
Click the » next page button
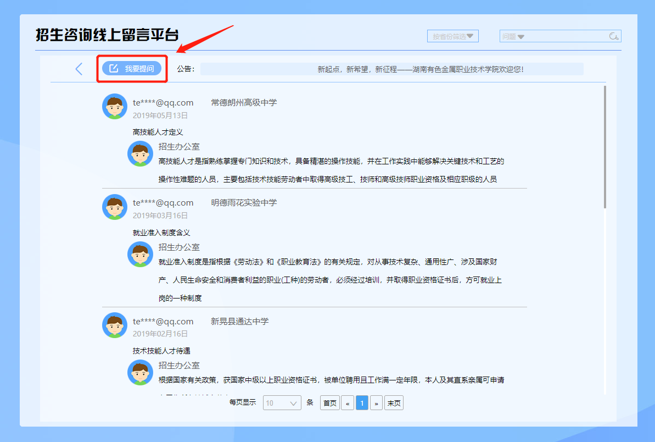tap(377, 403)
